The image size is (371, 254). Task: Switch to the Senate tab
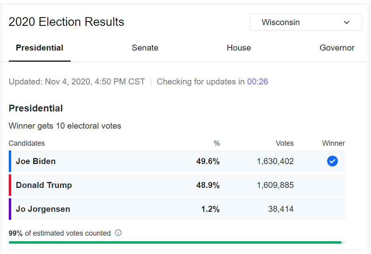coord(145,48)
